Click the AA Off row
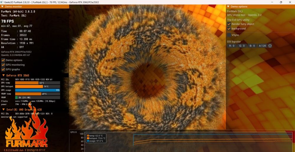Image resolution: width=295 pixels, height=152 pixels. point(12,47)
